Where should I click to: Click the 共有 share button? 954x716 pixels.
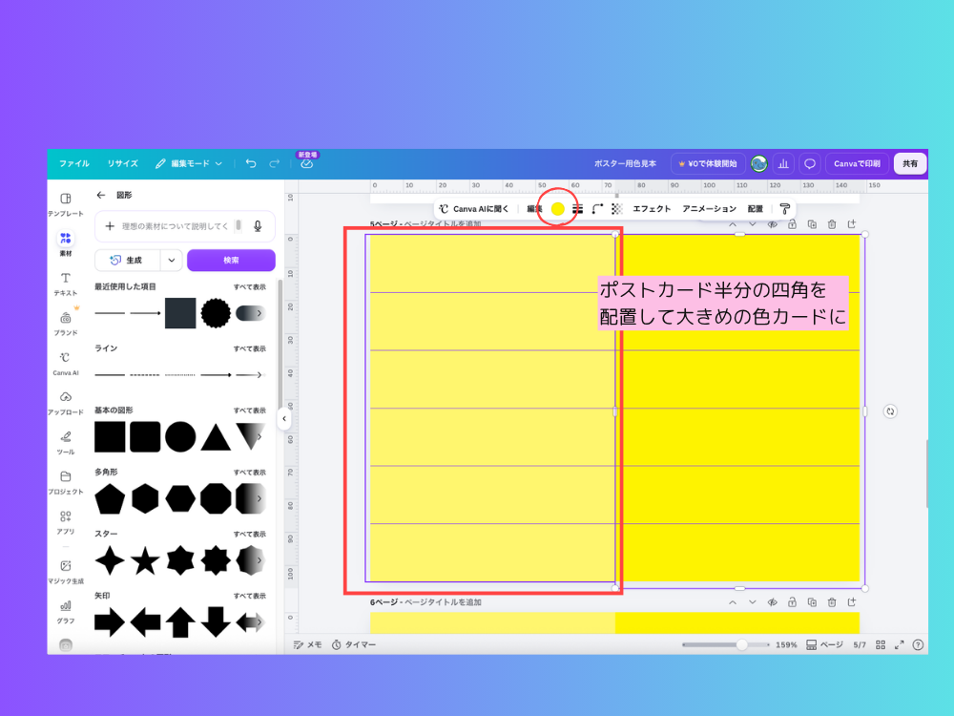click(910, 164)
